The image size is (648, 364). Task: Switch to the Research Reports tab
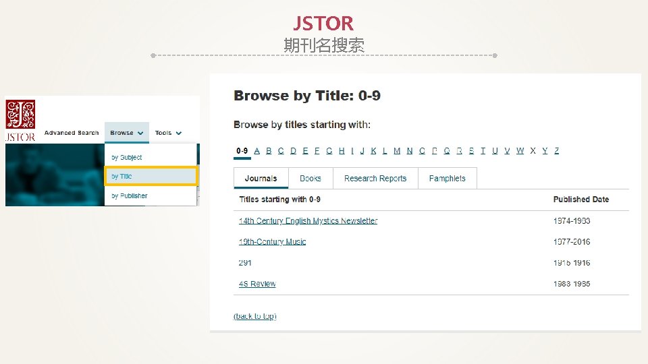(x=375, y=178)
